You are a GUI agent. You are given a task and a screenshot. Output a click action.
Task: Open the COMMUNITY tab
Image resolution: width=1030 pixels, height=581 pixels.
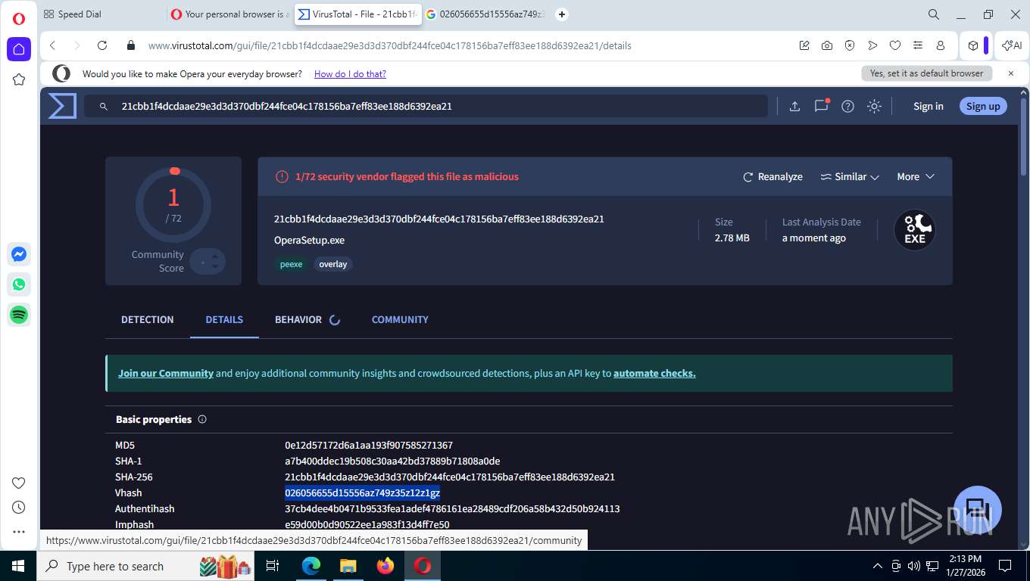pyautogui.click(x=400, y=319)
